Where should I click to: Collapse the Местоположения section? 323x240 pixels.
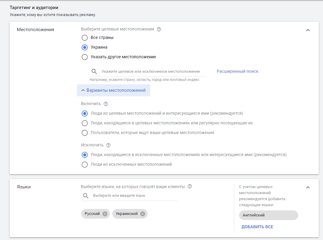click(x=308, y=30)
